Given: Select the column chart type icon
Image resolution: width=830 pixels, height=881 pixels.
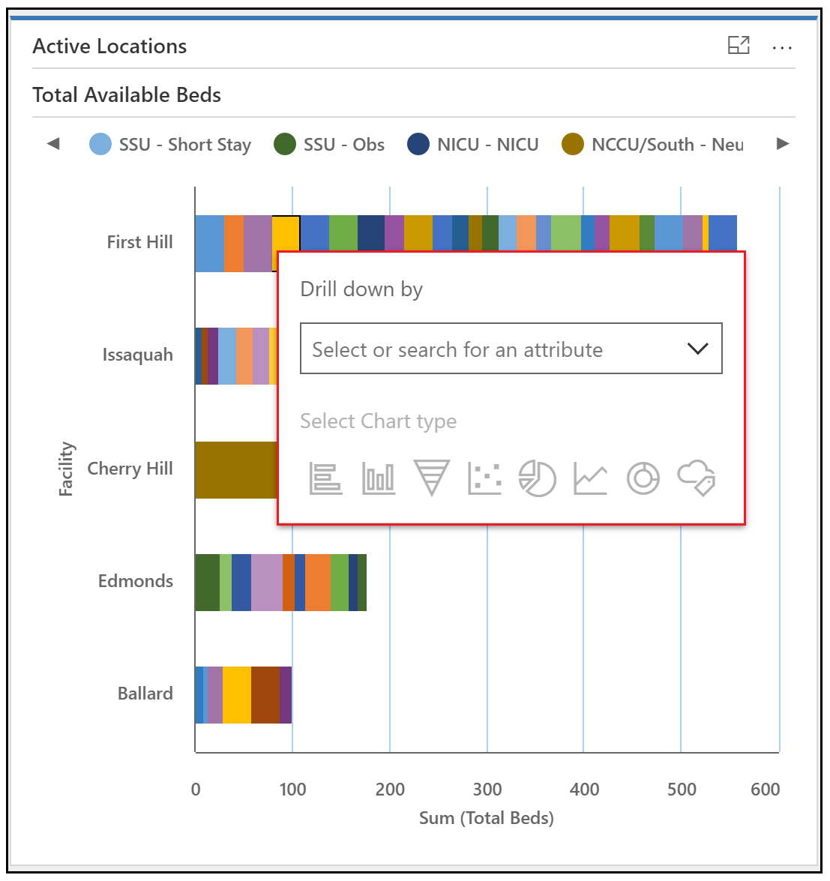Looking at the screenshot, I should point(379,478).
